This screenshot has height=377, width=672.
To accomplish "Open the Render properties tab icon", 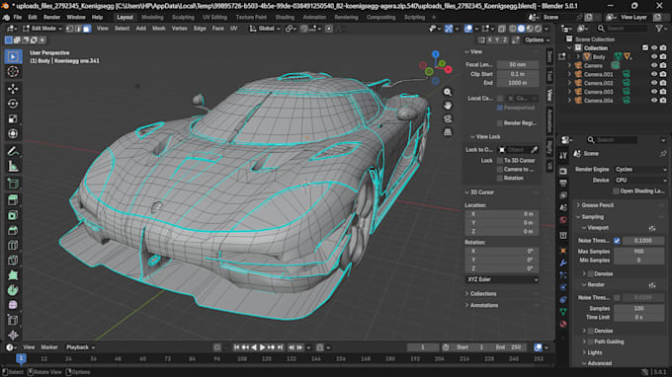I will click(563, 171).
